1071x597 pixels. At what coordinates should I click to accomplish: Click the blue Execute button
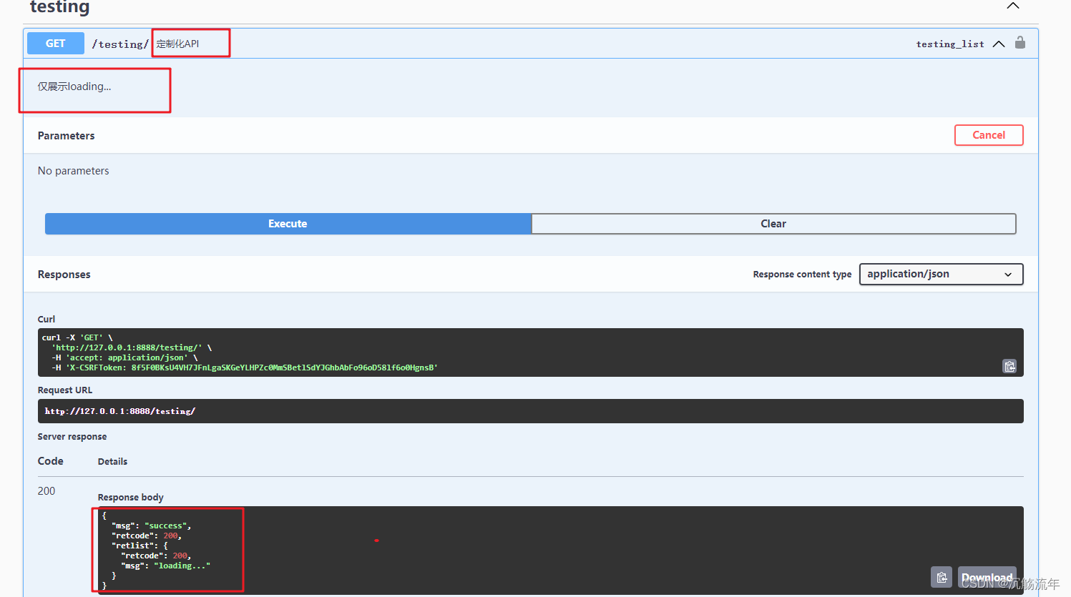288,224
